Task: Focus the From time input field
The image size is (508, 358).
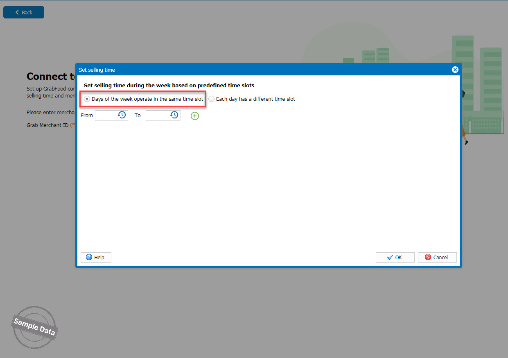Action: pos(106,116)
